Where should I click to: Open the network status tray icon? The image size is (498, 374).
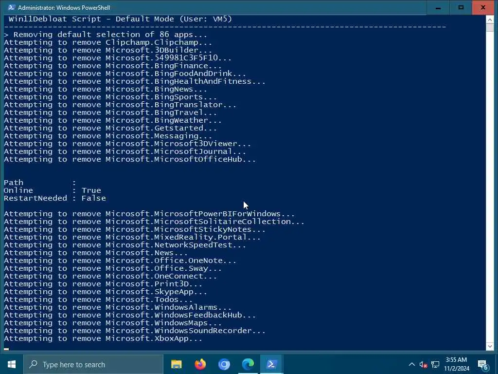point(435,364)
